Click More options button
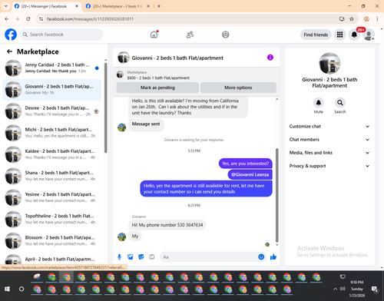 click(238, 88)
